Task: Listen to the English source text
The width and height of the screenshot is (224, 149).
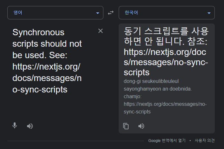Action: tap(30, 126)
